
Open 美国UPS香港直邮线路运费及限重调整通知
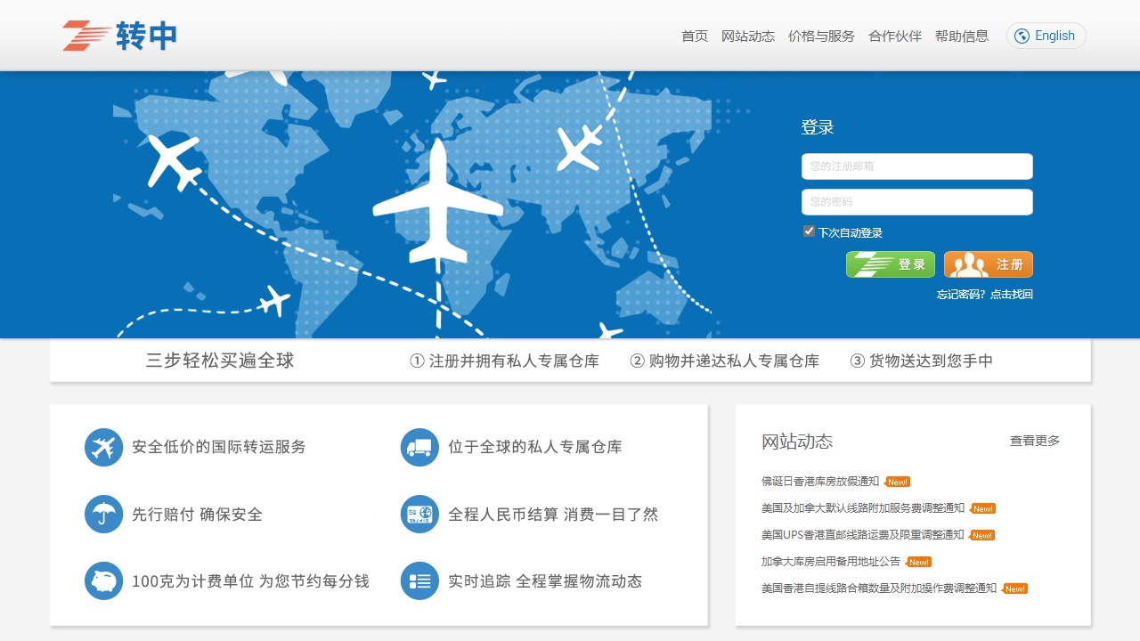(x=863, y=535)
